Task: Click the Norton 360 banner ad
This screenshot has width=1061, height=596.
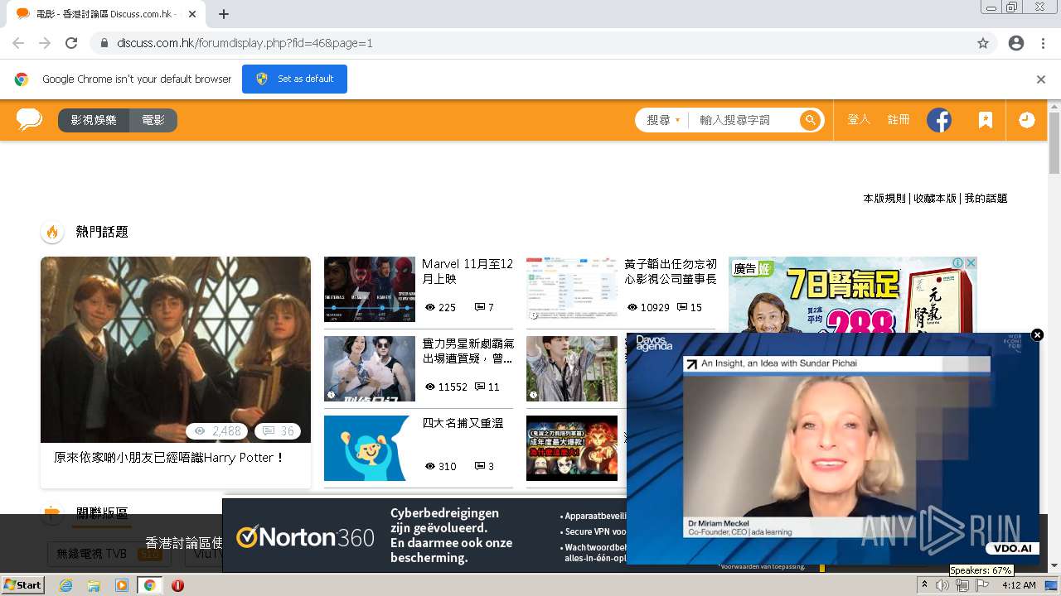Action: coord(424,536)
